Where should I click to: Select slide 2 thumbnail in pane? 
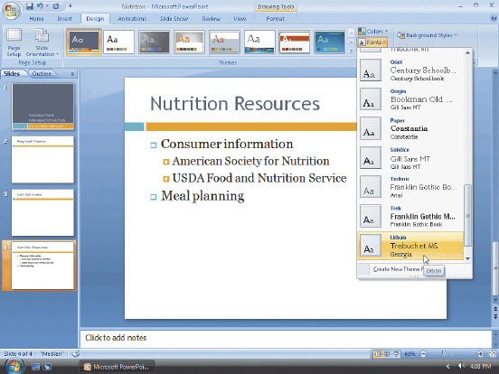click(x=42, y=159)
